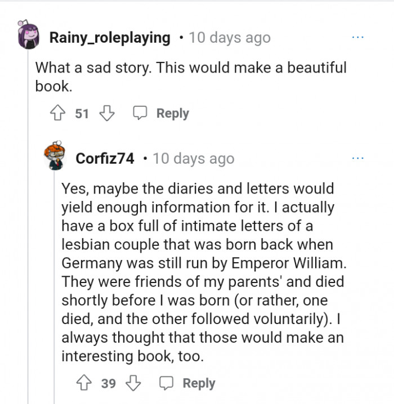Click Corfiz74's "10 days ago" timestamp

(193, 159)
